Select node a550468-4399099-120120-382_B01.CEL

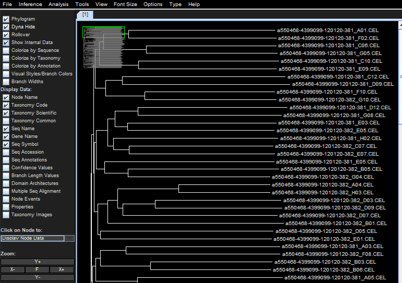click(x=336, y=224)
